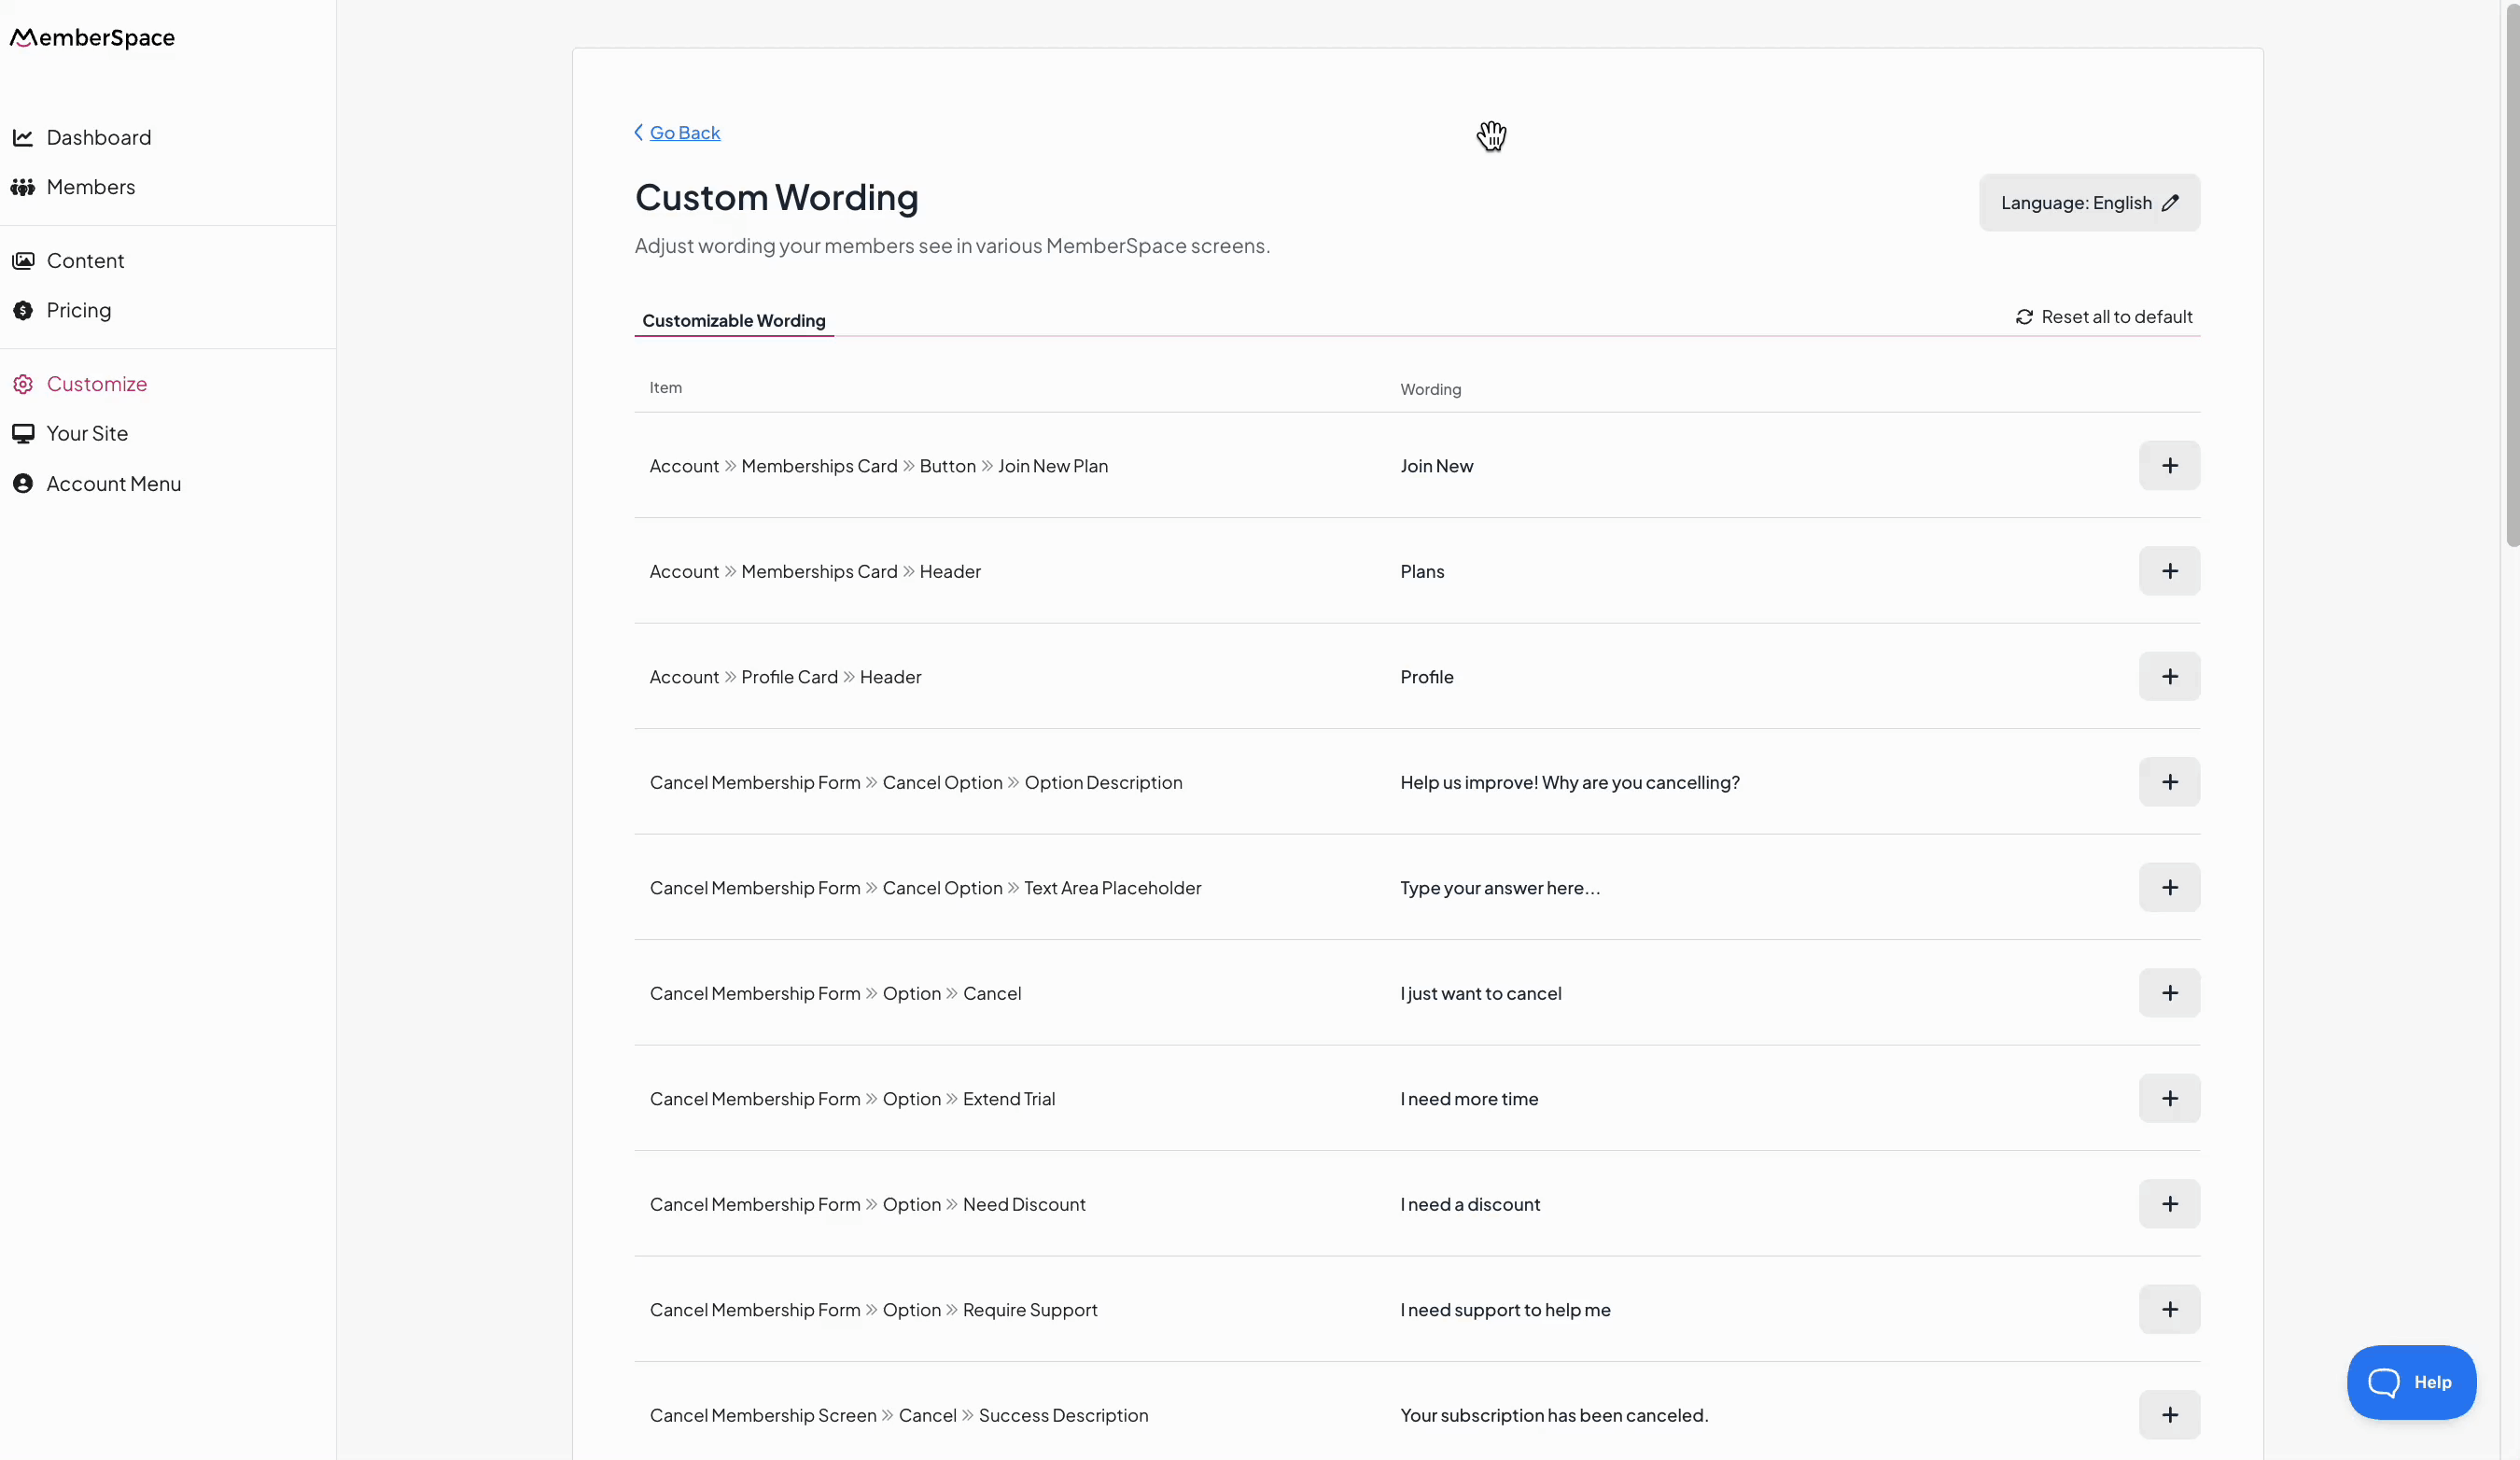Select the Customizable Wording tab

(x=734, y=320)
